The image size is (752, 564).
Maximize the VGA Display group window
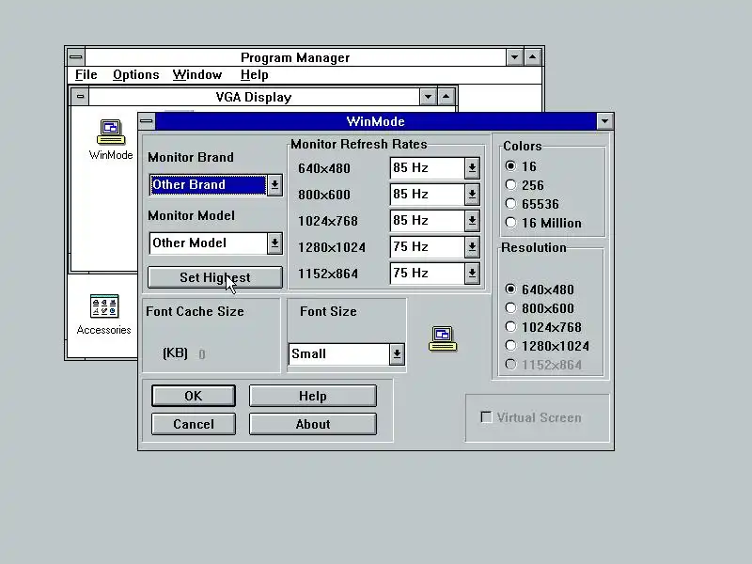pyautogui.click(x=446, y=97)
